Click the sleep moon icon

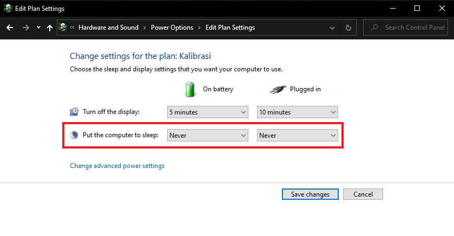tap(75, 135)
